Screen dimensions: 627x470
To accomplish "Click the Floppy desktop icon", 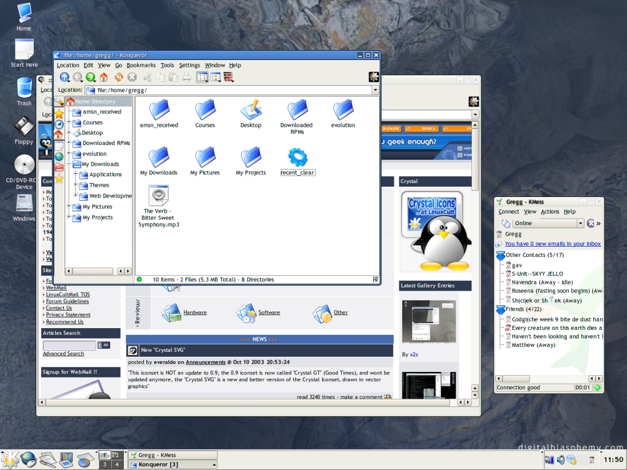I will 24,130.
